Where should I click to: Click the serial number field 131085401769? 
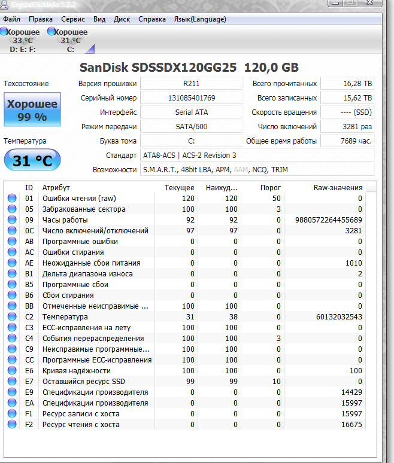click(x=192, y=98)
